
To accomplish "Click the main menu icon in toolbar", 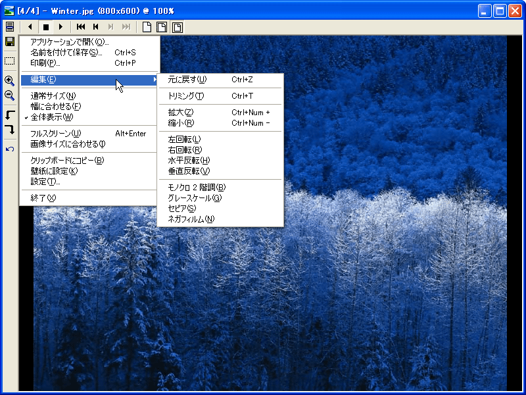I will [x=9, y=26].
